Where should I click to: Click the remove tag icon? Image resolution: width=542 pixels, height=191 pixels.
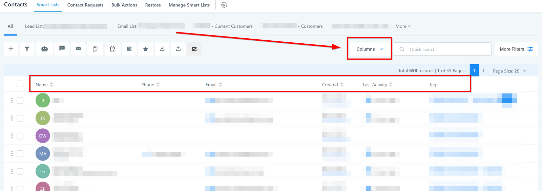[112, 49]
